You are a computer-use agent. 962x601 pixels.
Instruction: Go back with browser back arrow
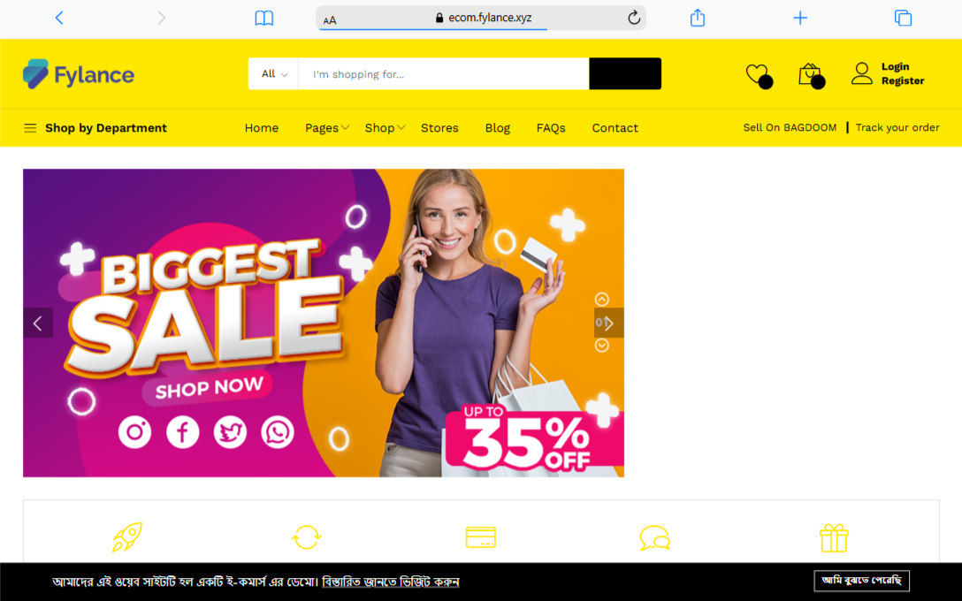point(59,18)
